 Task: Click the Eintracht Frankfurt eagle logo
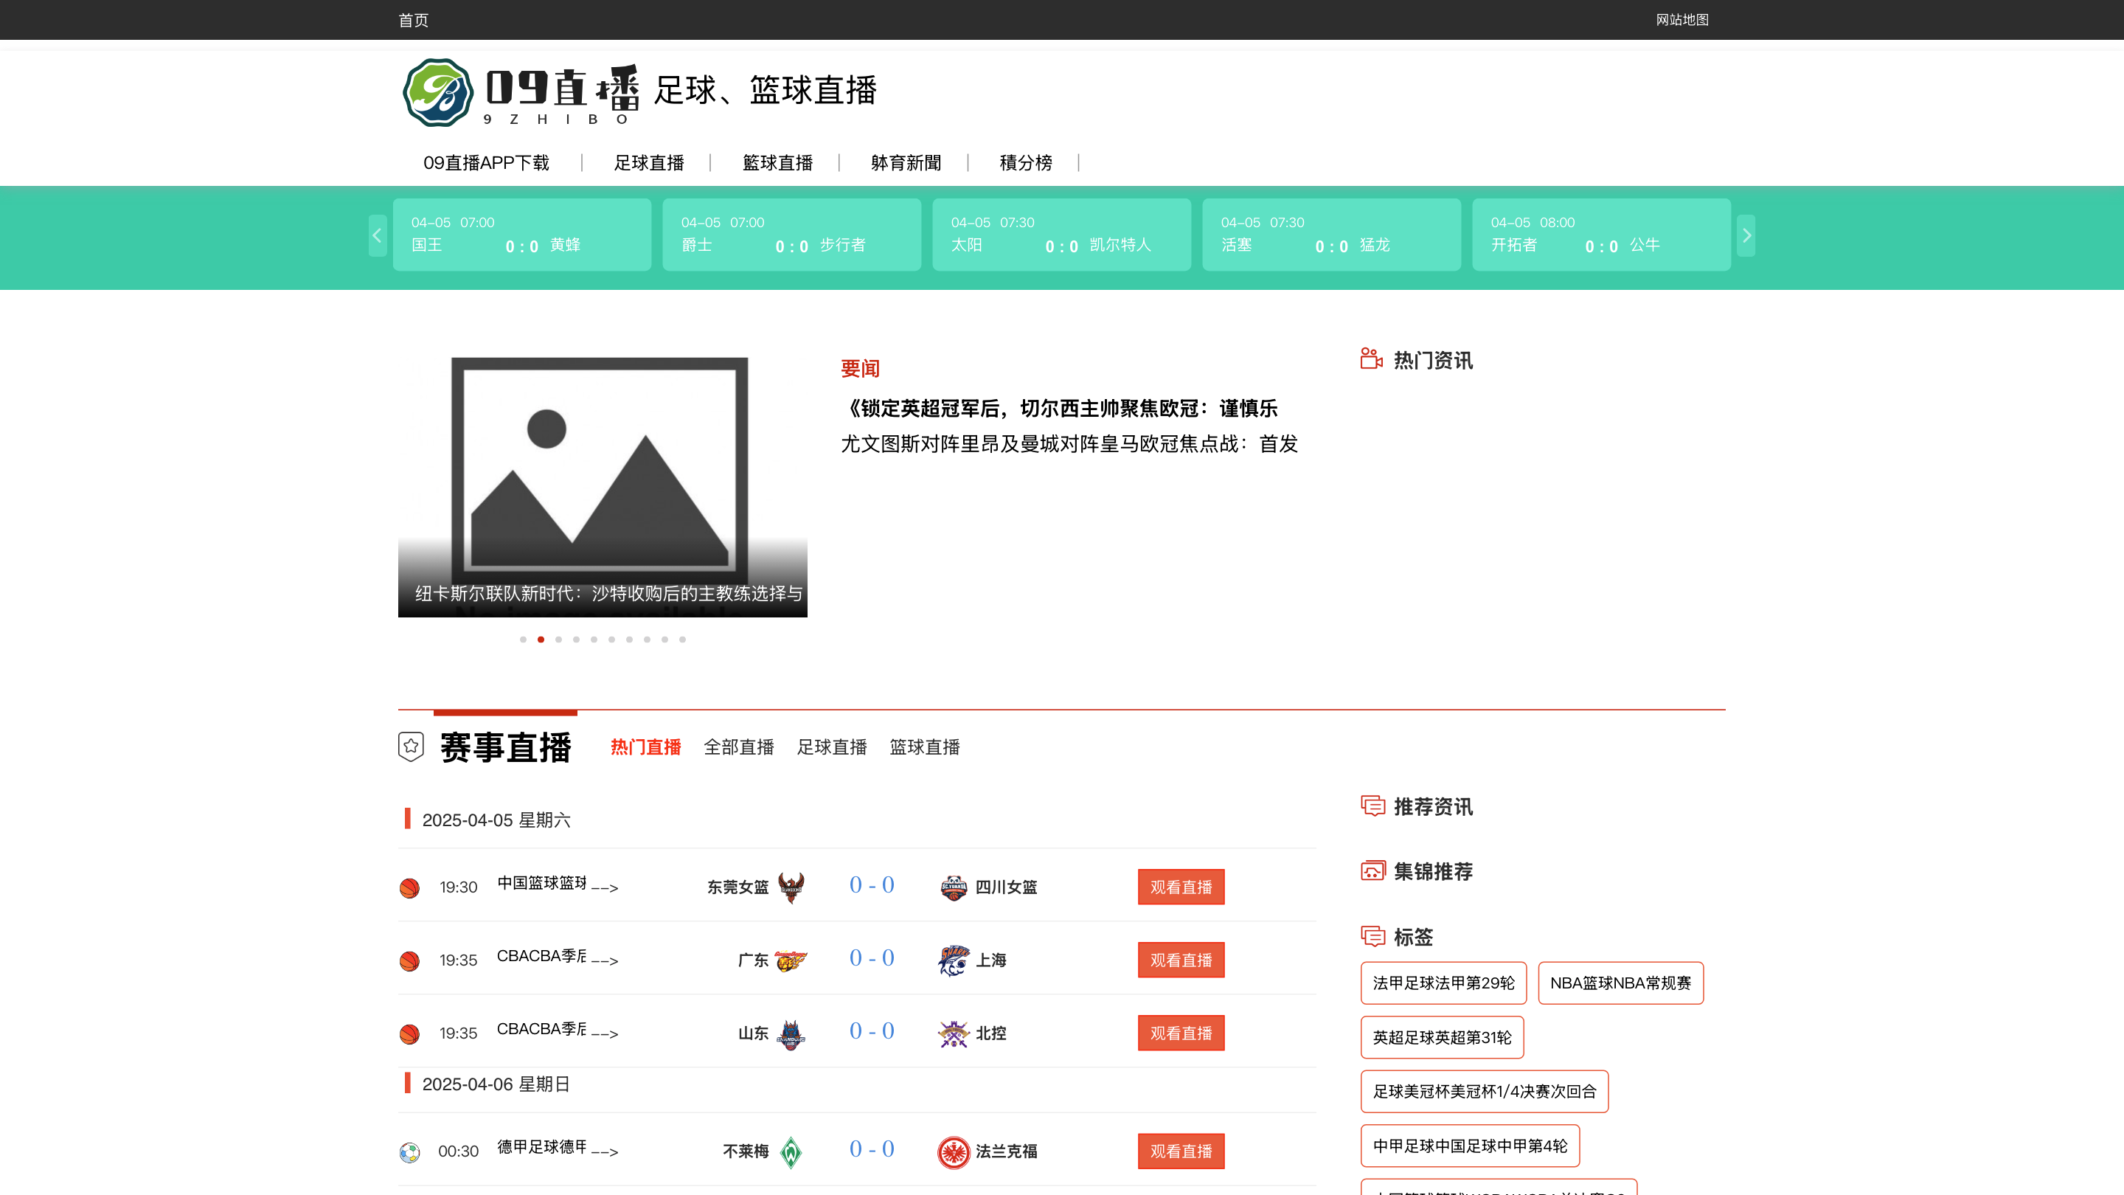coord(953,1151)
